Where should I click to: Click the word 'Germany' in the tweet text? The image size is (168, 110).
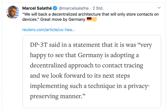[77, 20]
